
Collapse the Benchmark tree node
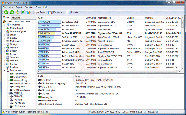(4, 70)
